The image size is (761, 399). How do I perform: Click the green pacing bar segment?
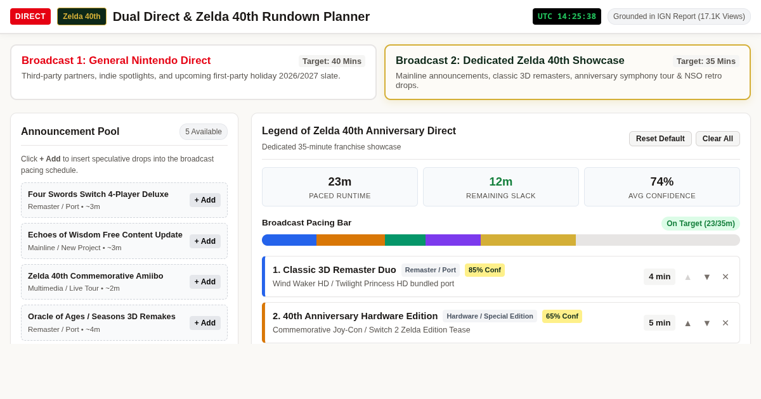(405, 240)
